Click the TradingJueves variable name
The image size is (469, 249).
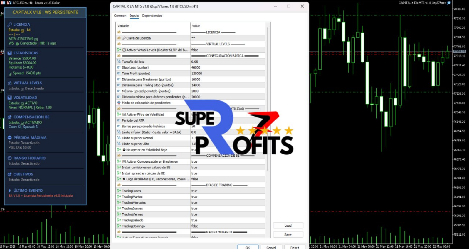[x=132, y=208]
